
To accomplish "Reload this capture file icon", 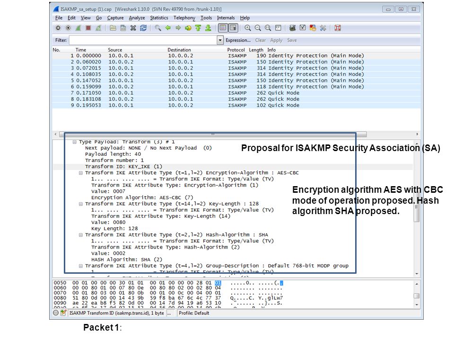I will coord(143,28).
